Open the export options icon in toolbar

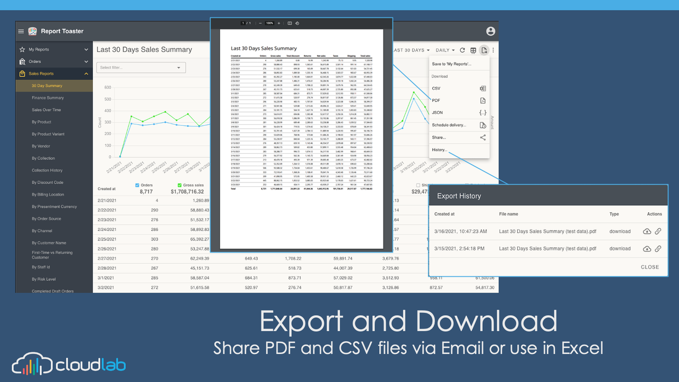[484, 50]
